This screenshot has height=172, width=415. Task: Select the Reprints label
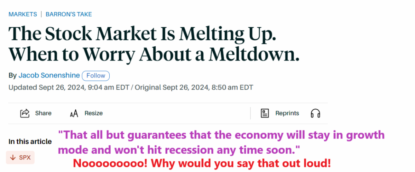[x=287, y=113]
